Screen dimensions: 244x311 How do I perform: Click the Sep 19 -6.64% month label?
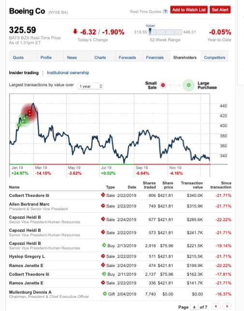click(143, 171)
